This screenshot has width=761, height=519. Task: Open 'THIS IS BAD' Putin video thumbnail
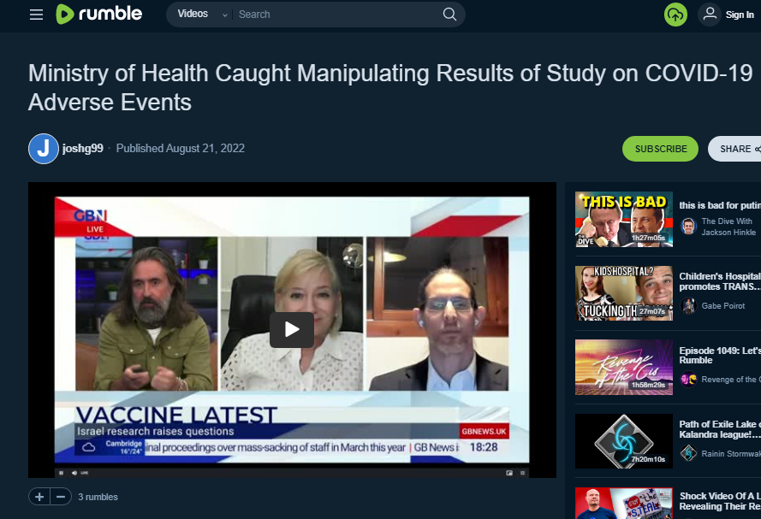point(624,220)
